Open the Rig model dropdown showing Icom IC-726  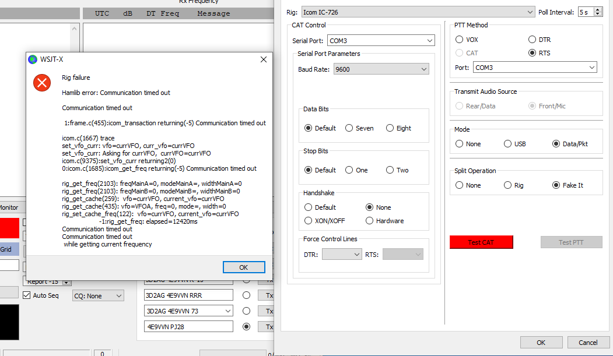pos(418,12)
